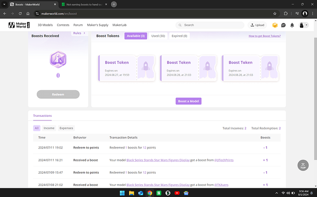The height and width of the screenshot is (197, 317).
Task: Open Maker's Supply menu item
Action: pos(98,25)
